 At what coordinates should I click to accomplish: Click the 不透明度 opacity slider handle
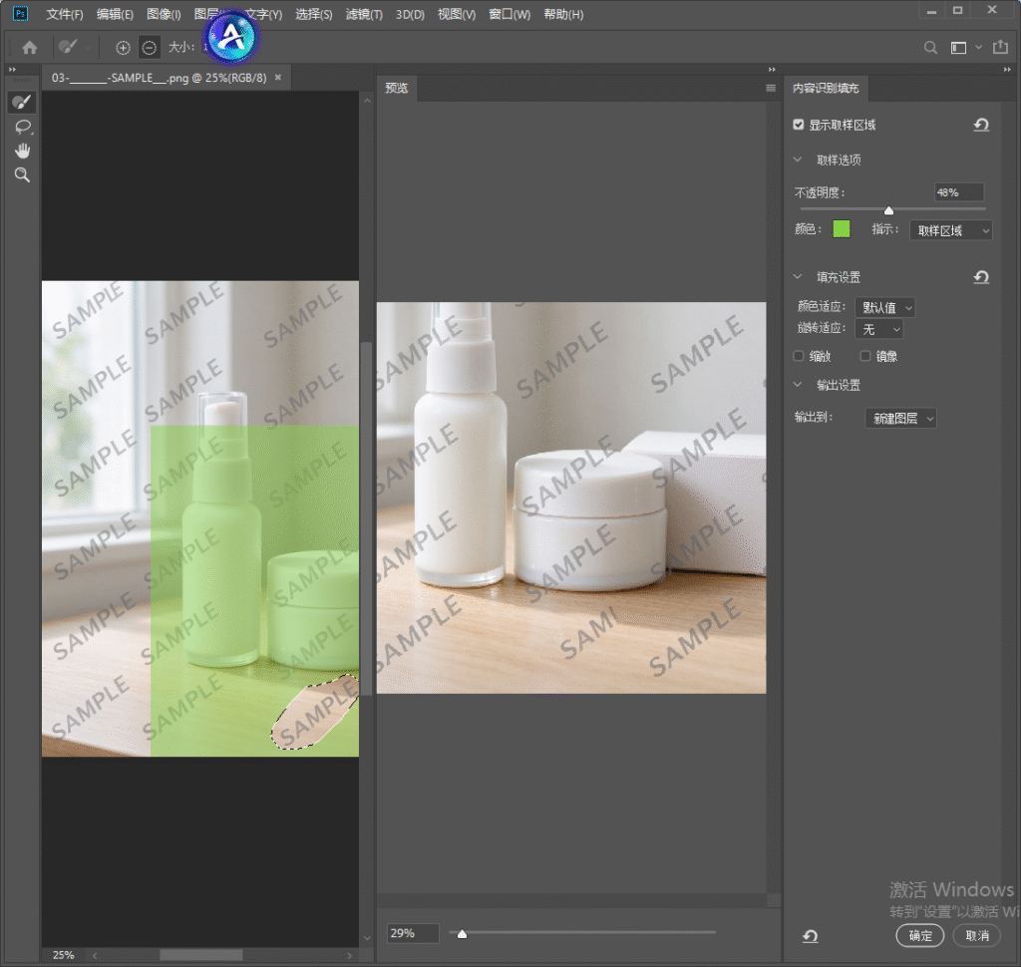point(888,210)
